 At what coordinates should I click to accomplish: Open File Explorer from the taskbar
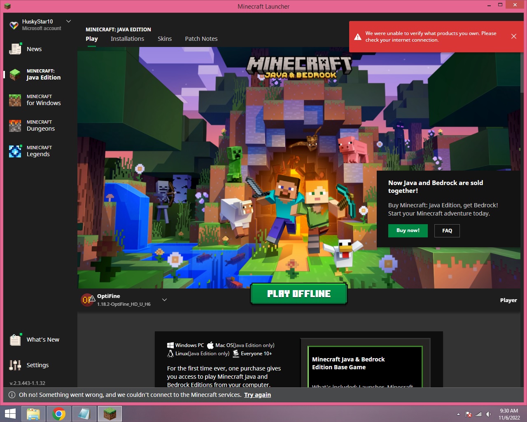click(33, 414)
